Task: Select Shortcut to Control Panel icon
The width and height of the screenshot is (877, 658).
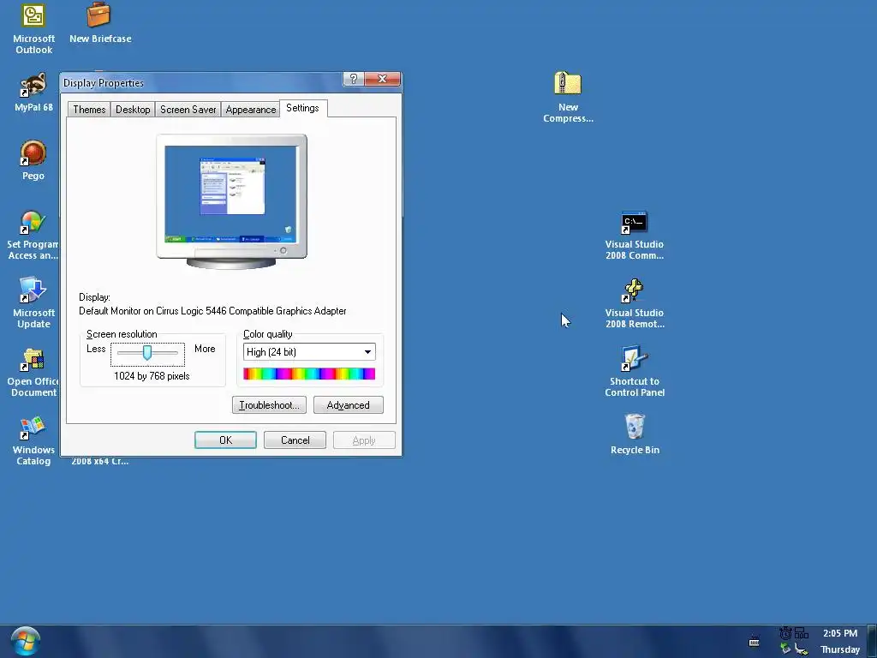Action: point(635,372)
